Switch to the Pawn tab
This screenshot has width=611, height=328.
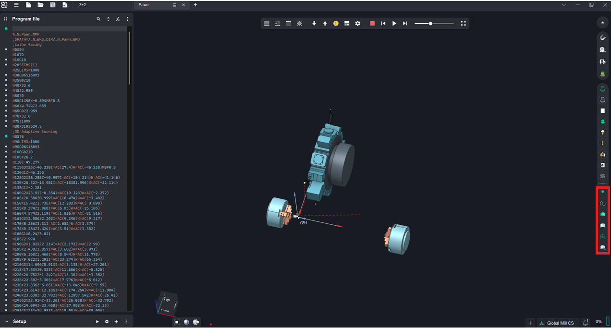pyautogui.click(x=144, y=5)
